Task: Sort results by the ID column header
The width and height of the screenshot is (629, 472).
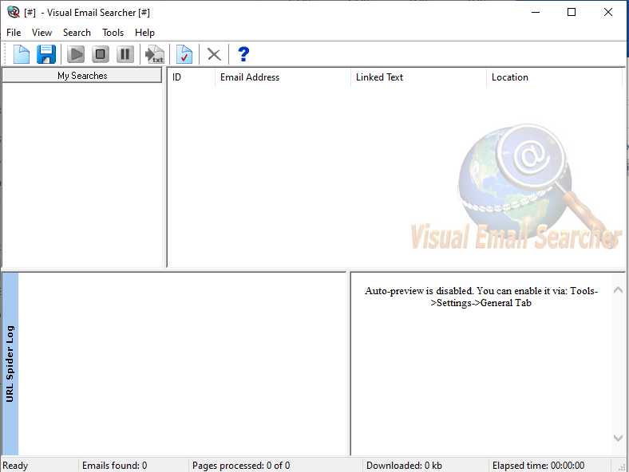Action: click(x=190, y=77)
